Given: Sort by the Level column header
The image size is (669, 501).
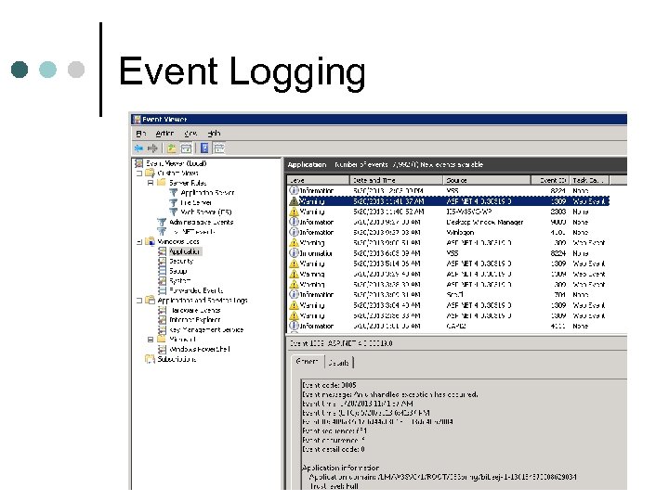Looking at the screenshot, I should pyautogui.click(x=318, y=180).
